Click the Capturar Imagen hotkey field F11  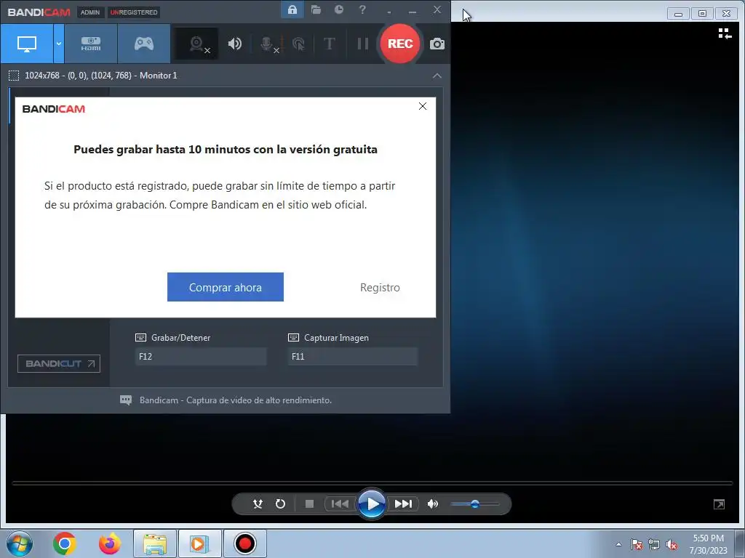point(353,356)
